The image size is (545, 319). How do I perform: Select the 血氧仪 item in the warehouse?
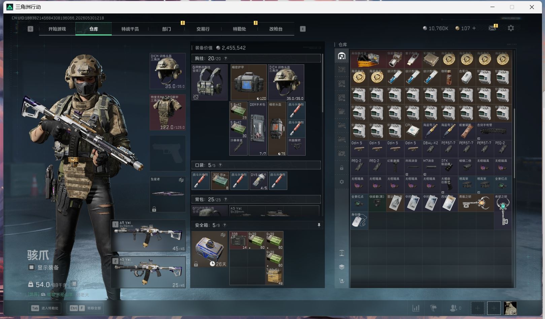click(x=467, y=77)
